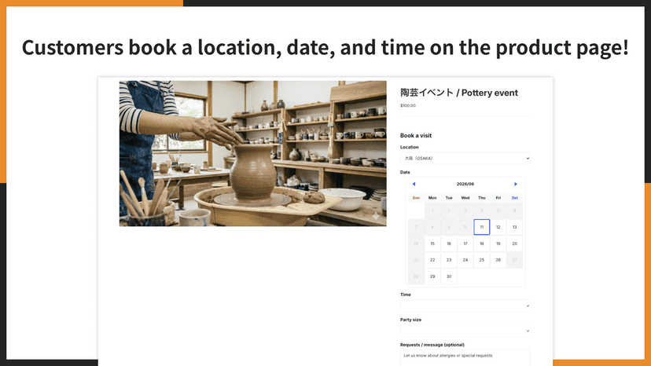Select date 11 in the calendar
The width and height of the screenshot is (651, 366).
(482, 227)
